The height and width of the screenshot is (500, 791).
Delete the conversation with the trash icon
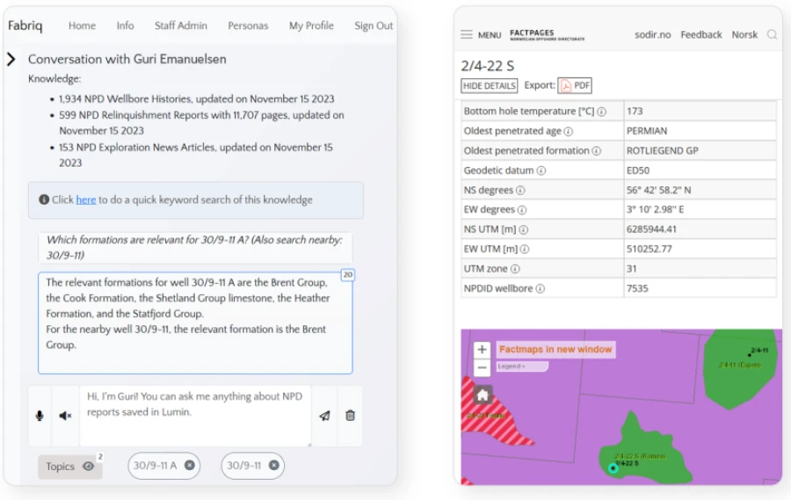tap(350, 416)
